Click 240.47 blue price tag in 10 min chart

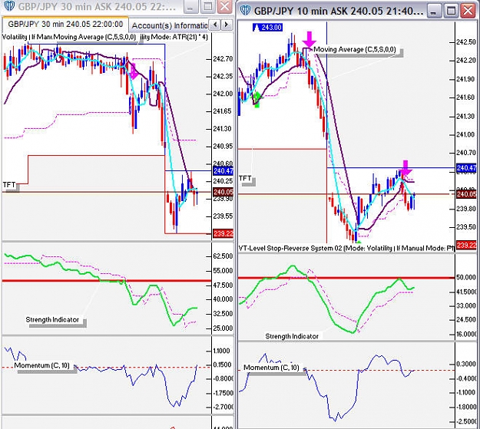tap(466, 167)
